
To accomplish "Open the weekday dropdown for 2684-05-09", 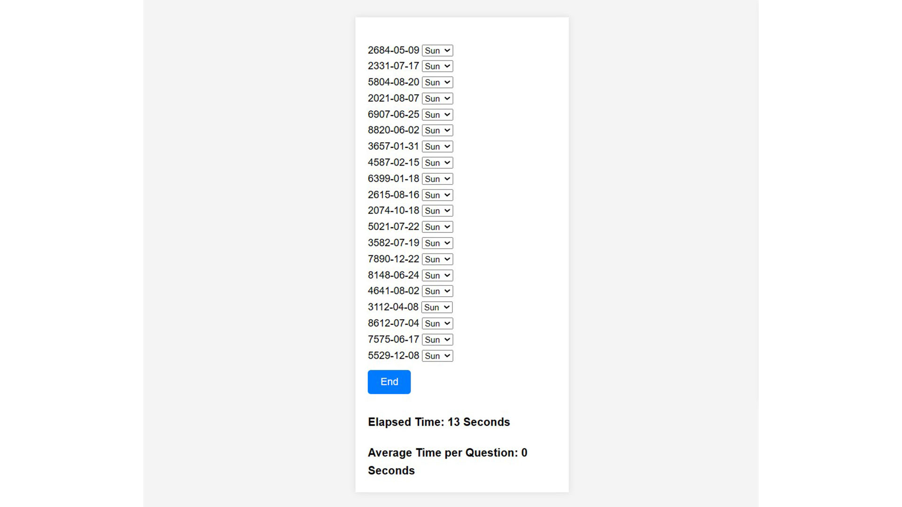I will (x=437, y=50).
